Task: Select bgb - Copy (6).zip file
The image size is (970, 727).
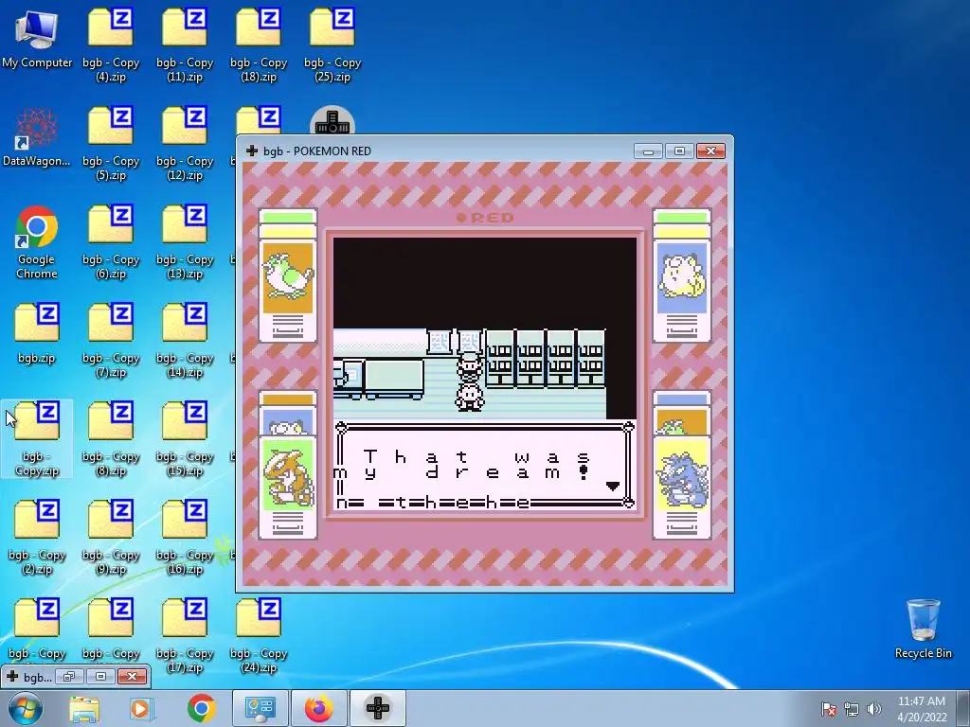Action: tap(111, 242)
